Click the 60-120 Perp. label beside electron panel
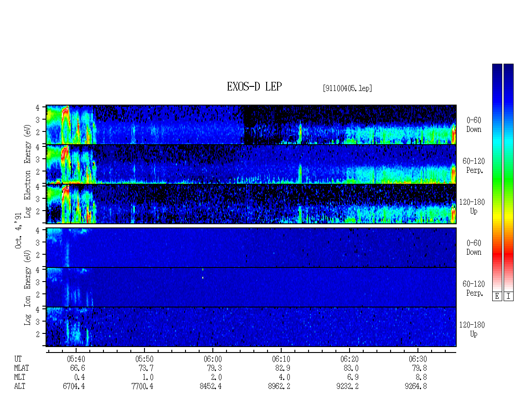The width and height of the screenshot is (515, 398). (474, 166)
